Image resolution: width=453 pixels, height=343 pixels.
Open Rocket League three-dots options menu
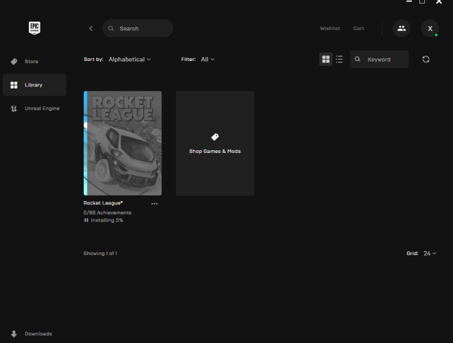point(154,204)
